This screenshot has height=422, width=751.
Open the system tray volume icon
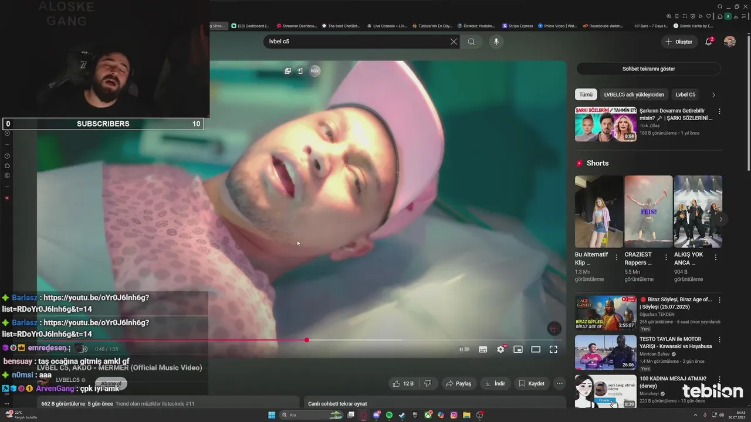point(720,415)
